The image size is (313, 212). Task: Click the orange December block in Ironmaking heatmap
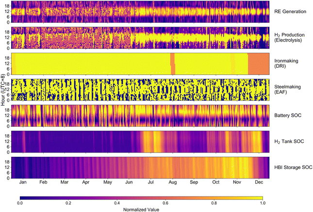[x=259, y=64]
